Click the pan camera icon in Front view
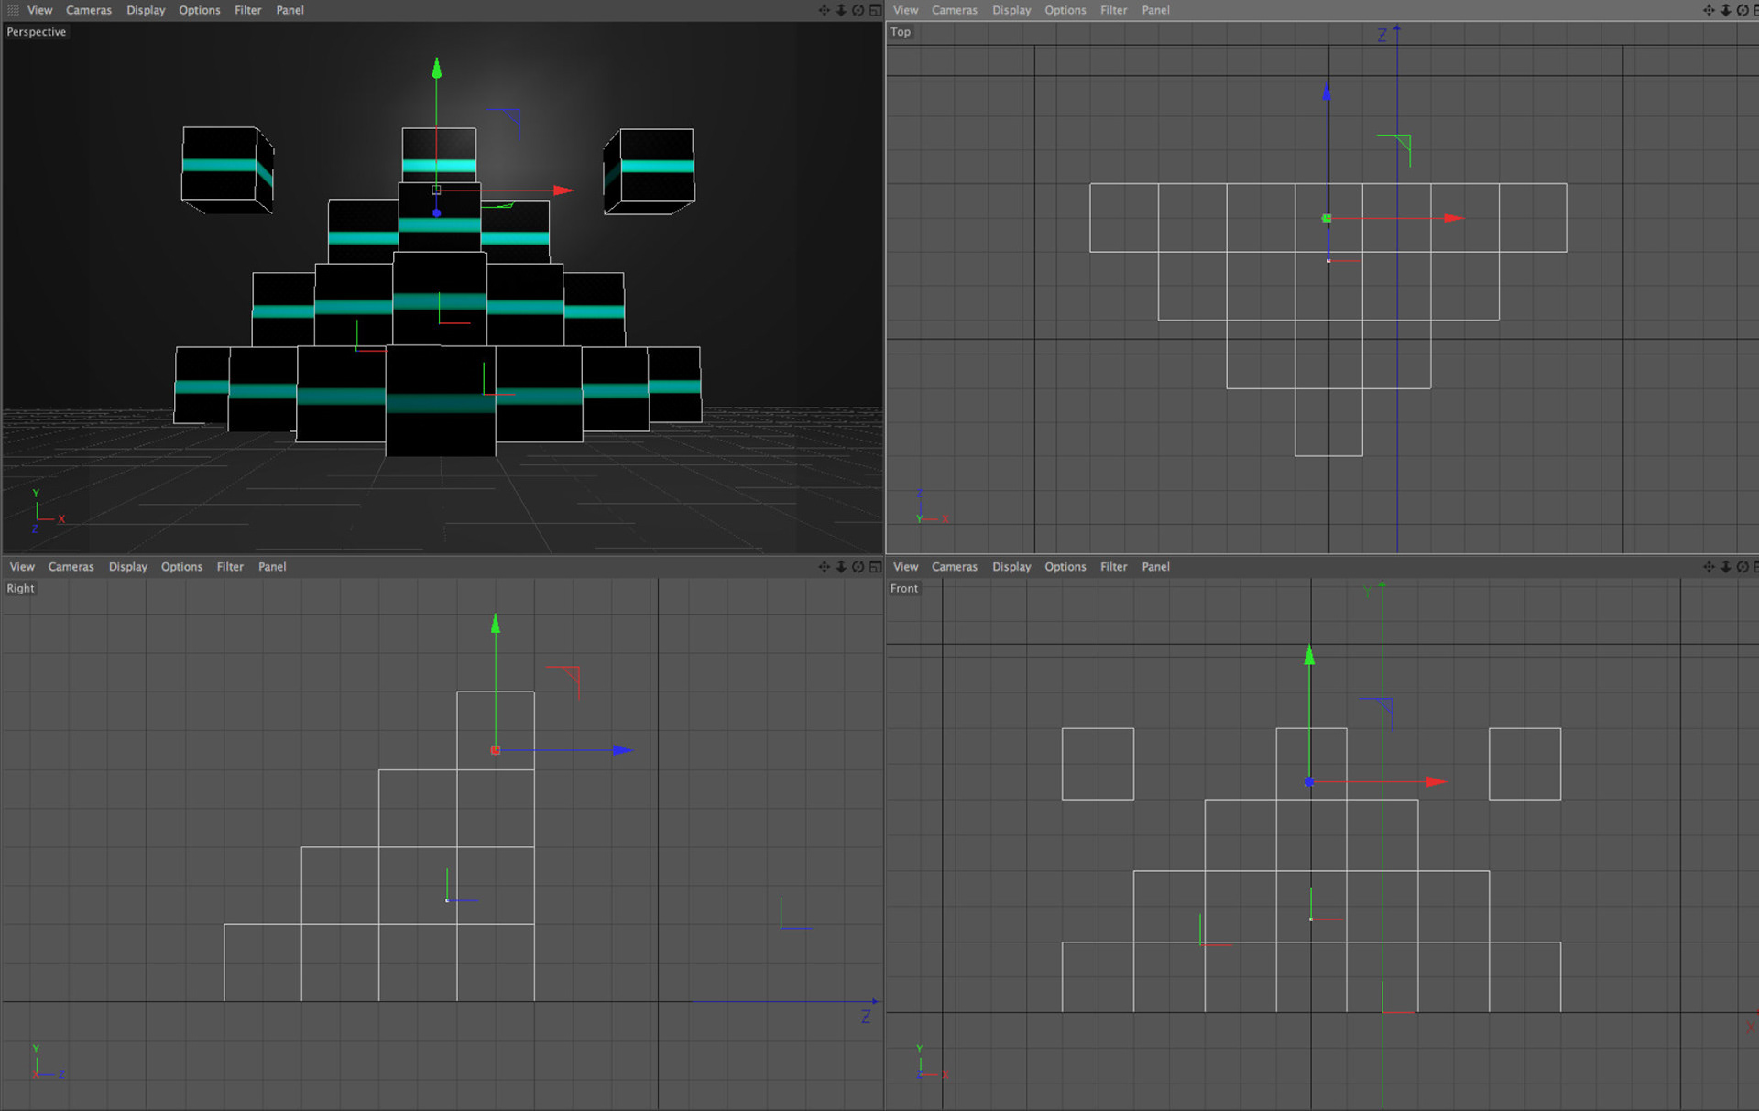This screenshot has height=1111, width=1759. pyautogui.click(x=1709, y=567)
